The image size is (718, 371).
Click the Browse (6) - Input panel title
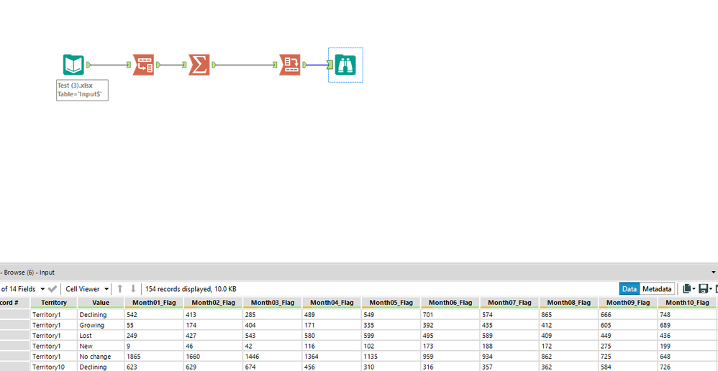pos(29,272)
